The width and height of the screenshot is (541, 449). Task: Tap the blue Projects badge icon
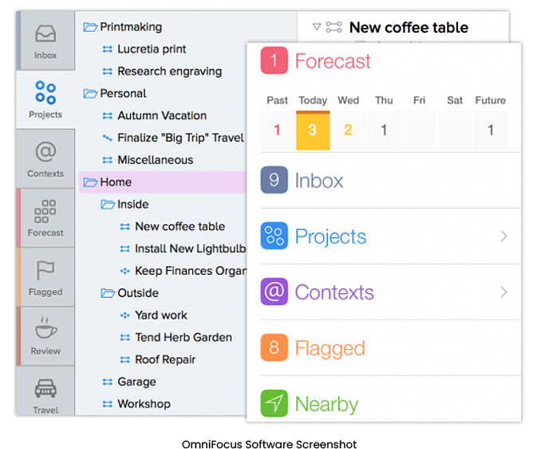(274, 236)
